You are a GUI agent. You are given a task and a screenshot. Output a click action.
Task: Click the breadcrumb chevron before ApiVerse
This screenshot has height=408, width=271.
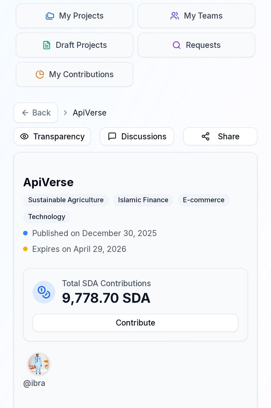pyautogui.click(x=65, y=113)
